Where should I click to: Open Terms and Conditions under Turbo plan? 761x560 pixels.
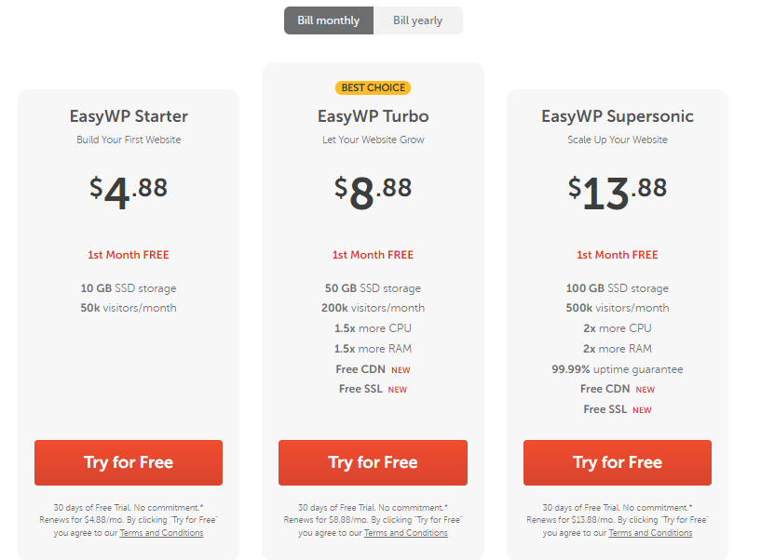point(406,533)
